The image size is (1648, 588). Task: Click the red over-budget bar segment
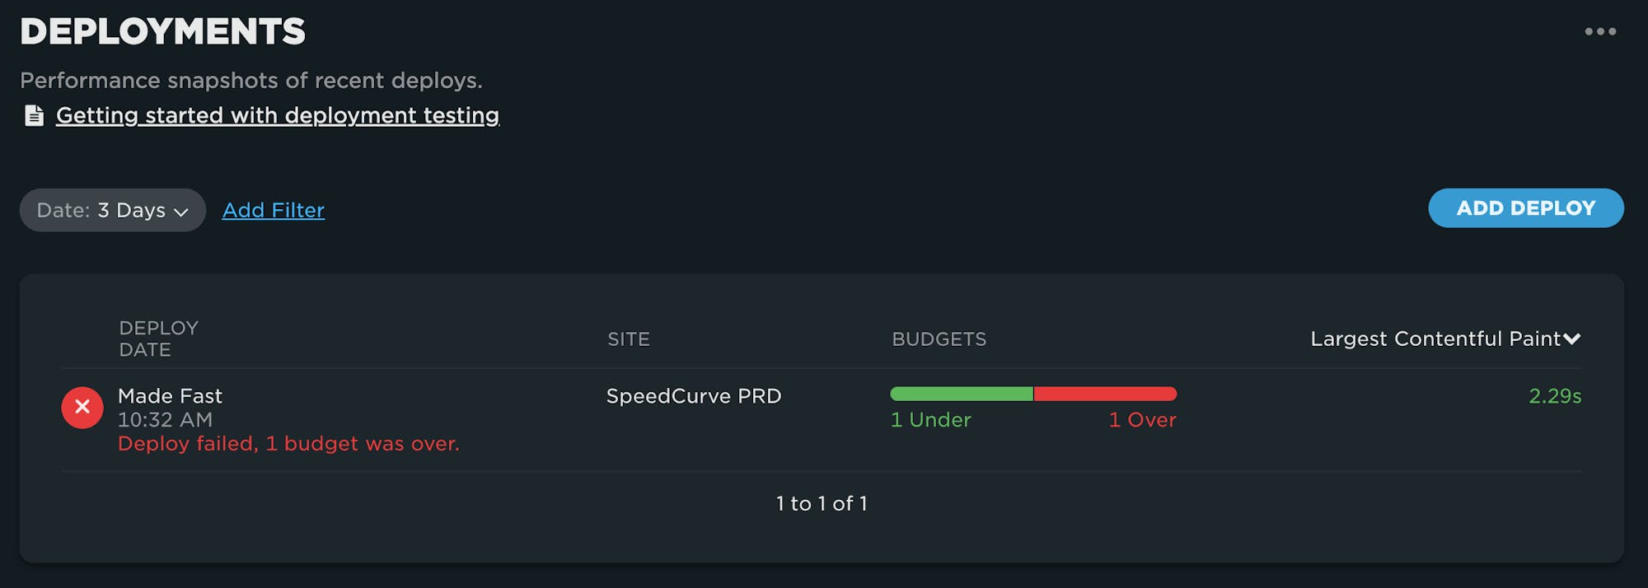point(1105,394)
